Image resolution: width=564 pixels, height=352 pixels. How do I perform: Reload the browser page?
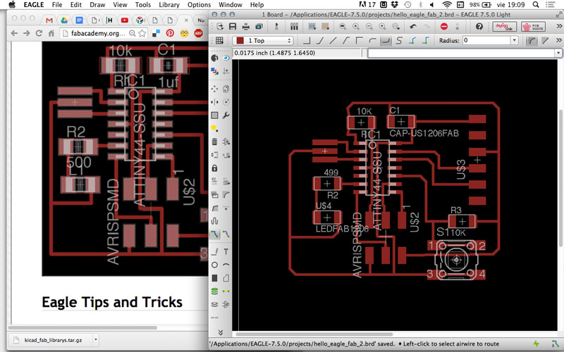coord(39,33)
